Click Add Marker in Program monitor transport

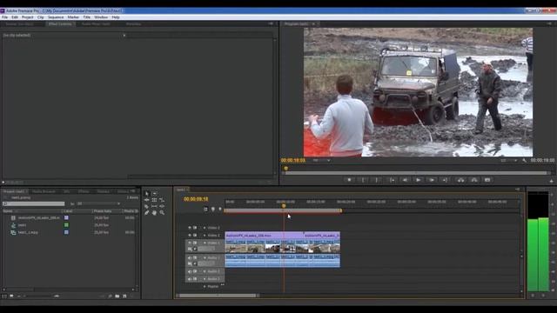(350, 180)
